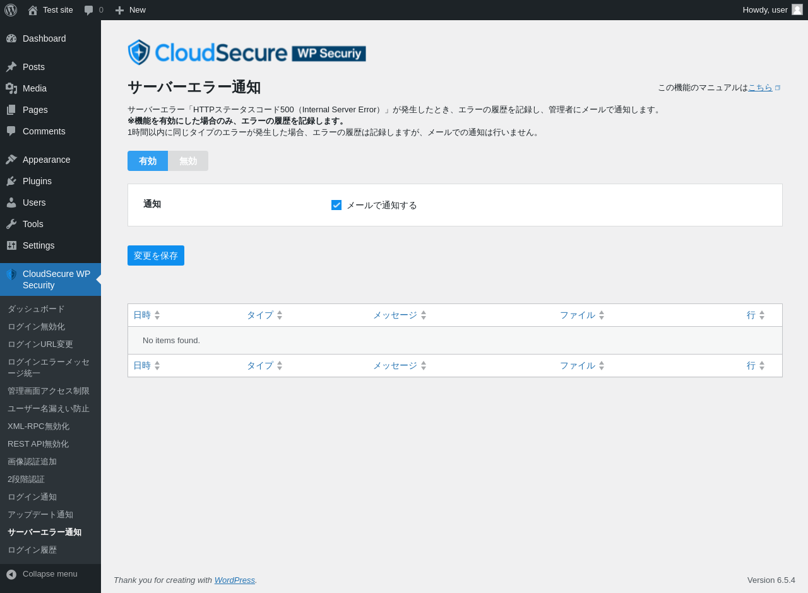Image resolution: width=808 pixels, height=593 pixels.
Task: Click Howdy, user account text
Action: point(765,10)
